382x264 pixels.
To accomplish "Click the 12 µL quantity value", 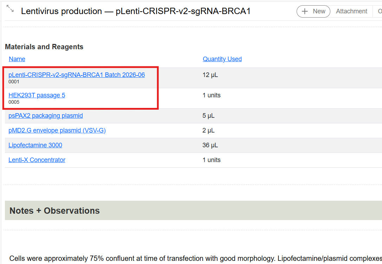I will click(210, 75).
